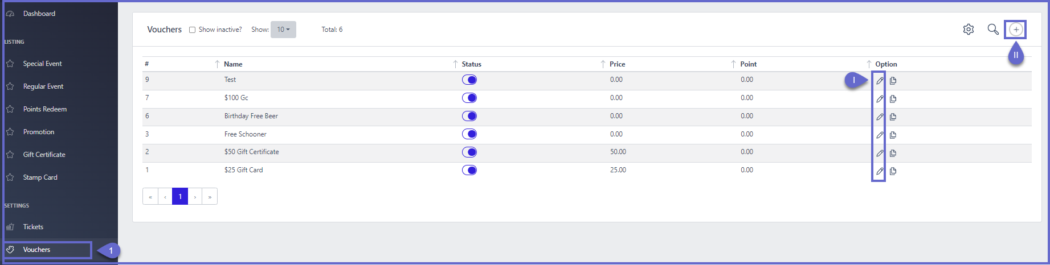Select page 1 in pagination

point(180,196)
